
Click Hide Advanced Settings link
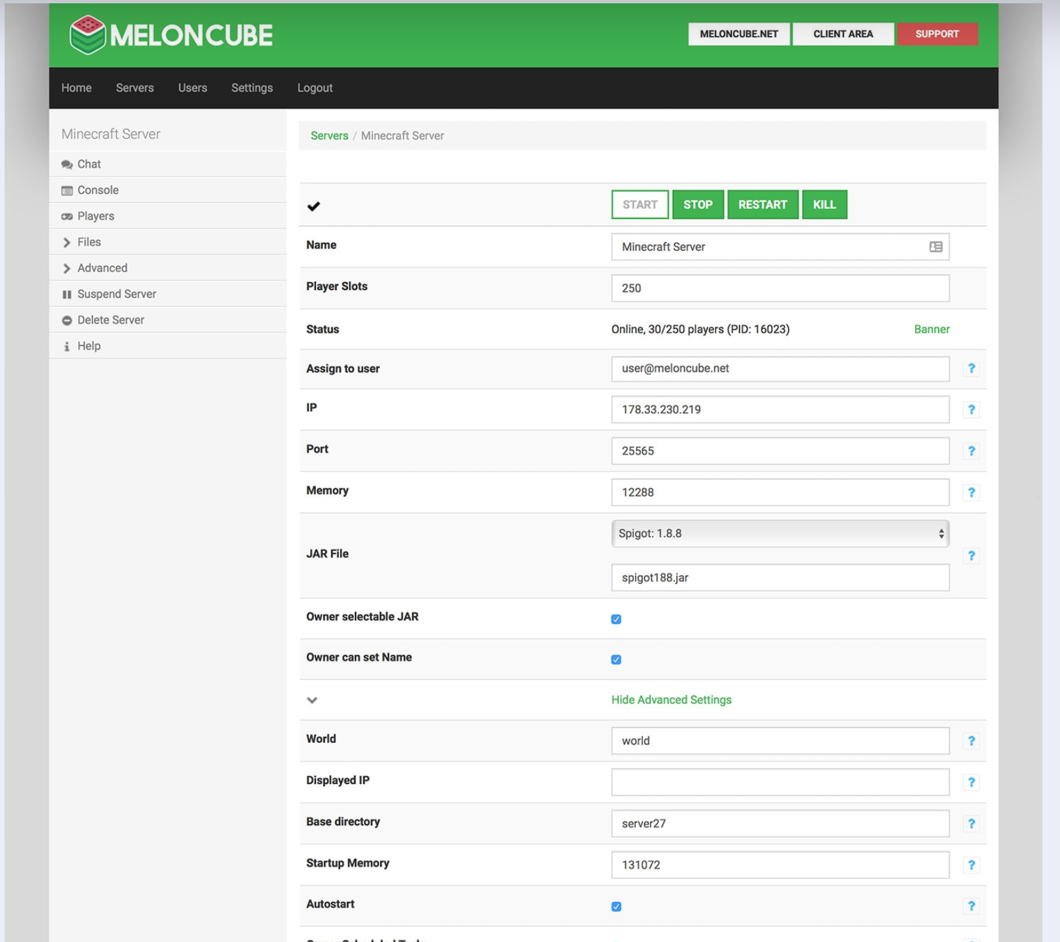click(x=671, y=700)
